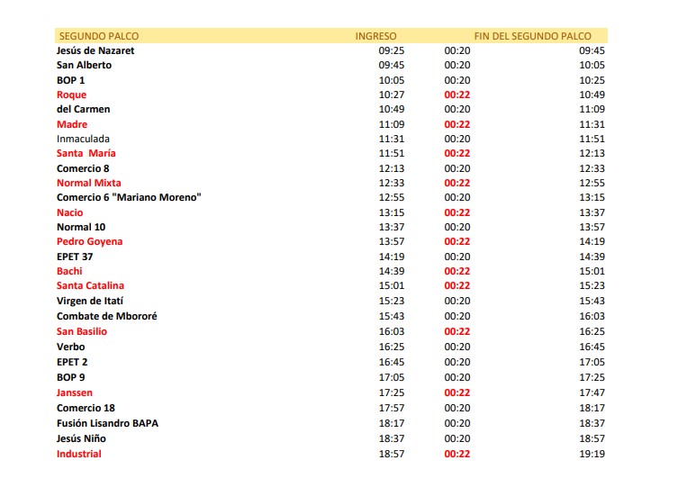
Task: Click the SEGUNDO PALCO column header
Action: (98, 36)
